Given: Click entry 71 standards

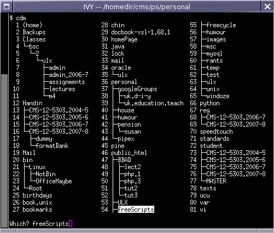Looking at the screenshot, I should click(214, 139).
